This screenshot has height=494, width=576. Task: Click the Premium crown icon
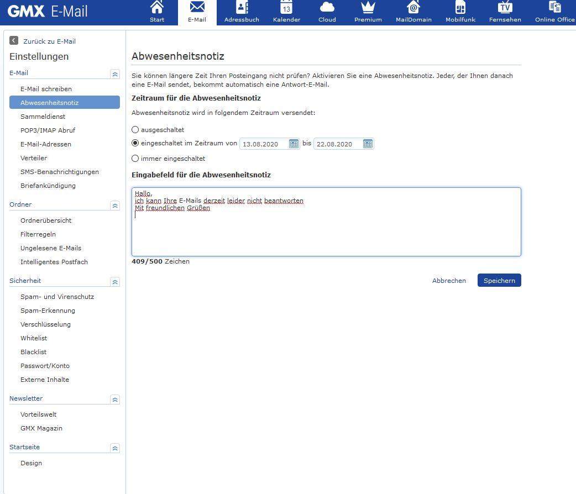point(367,10)
